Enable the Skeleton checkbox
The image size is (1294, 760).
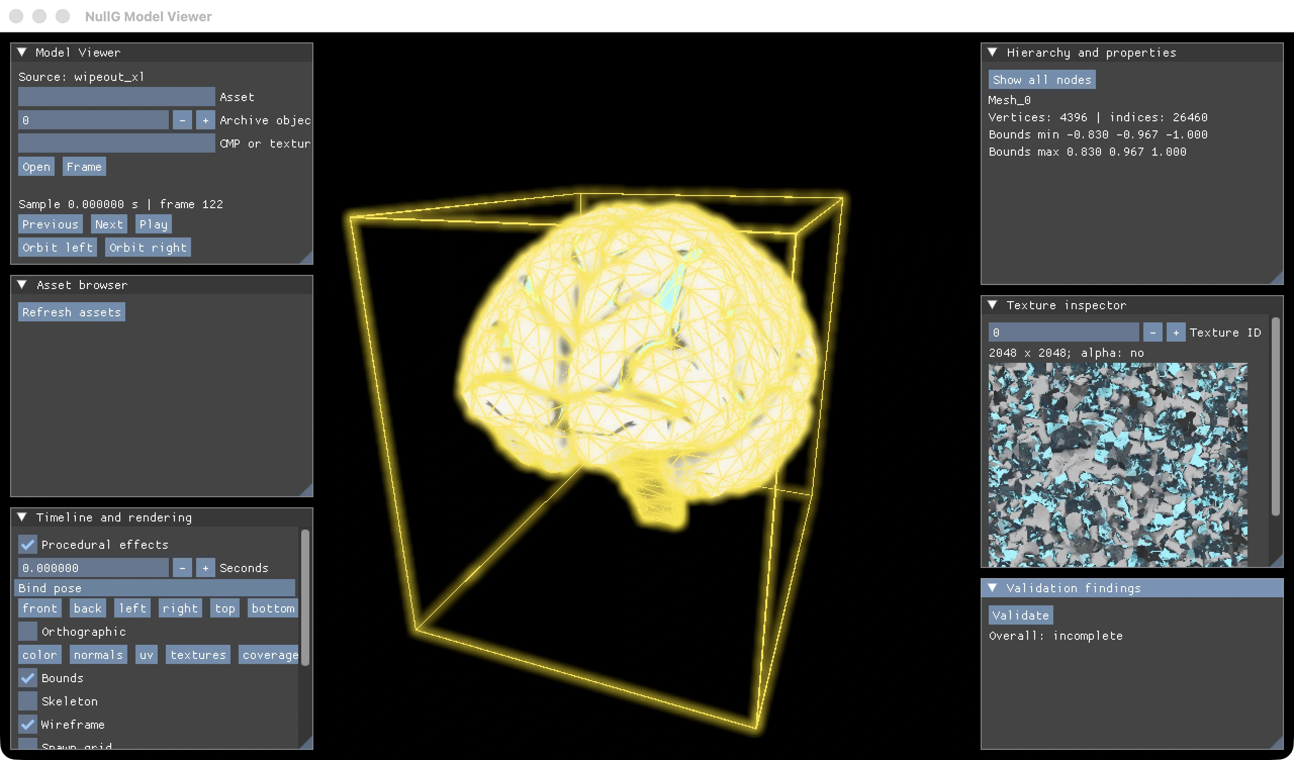pos(28,701)
